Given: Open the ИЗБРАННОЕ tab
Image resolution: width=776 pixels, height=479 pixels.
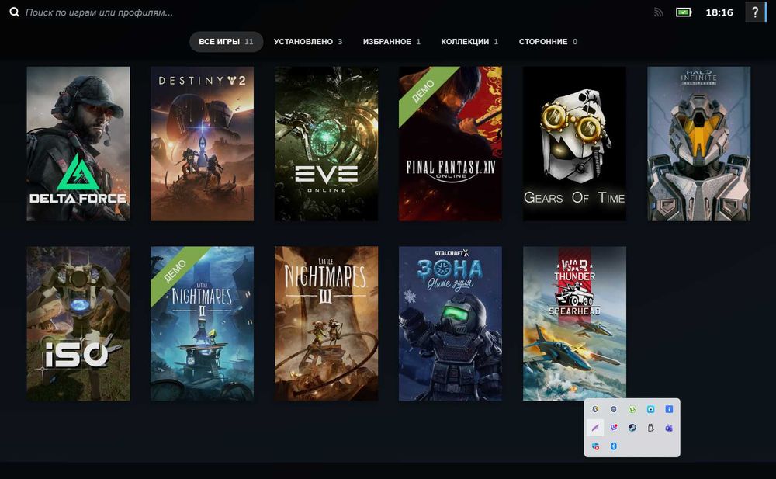Looking at the screenshot, I should coord(391,42).
